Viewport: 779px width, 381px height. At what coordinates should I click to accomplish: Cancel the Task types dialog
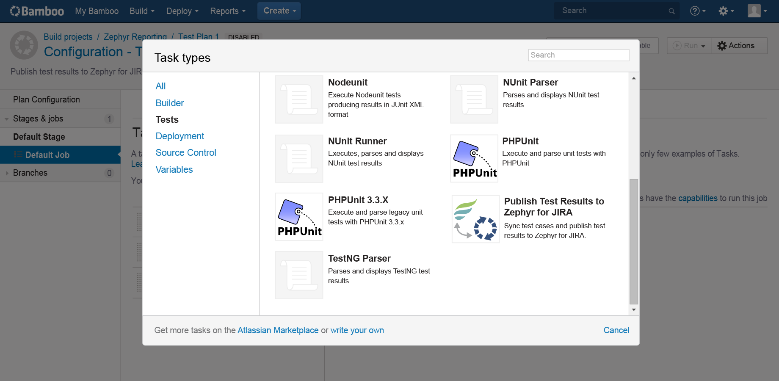(616, 330)
